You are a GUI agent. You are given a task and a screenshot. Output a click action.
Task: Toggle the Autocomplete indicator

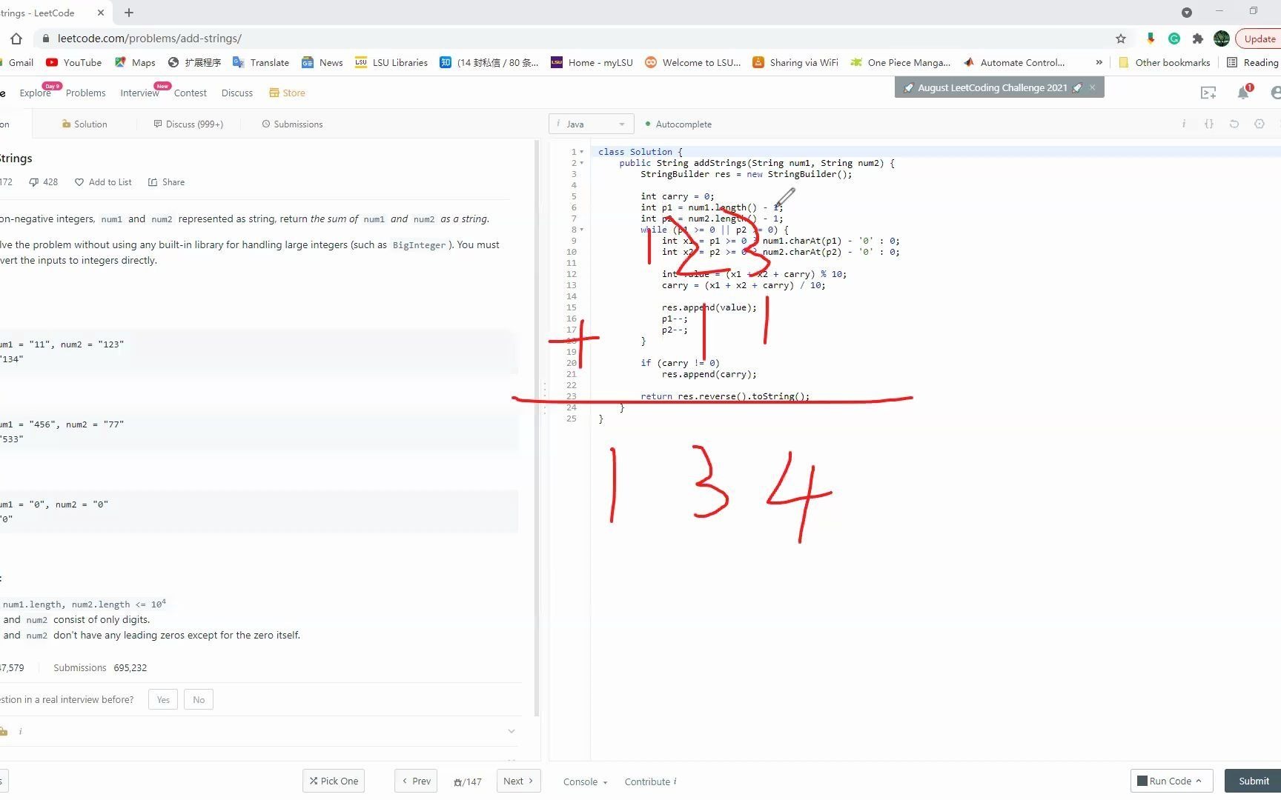[x=678, y=124]
